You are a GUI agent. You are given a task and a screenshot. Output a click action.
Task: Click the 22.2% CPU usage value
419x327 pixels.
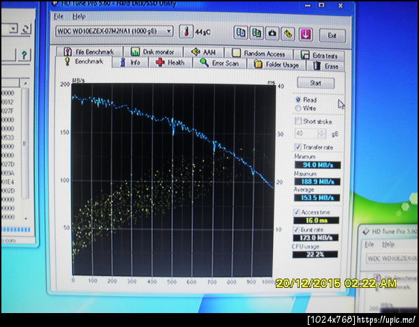click(315, 254)
